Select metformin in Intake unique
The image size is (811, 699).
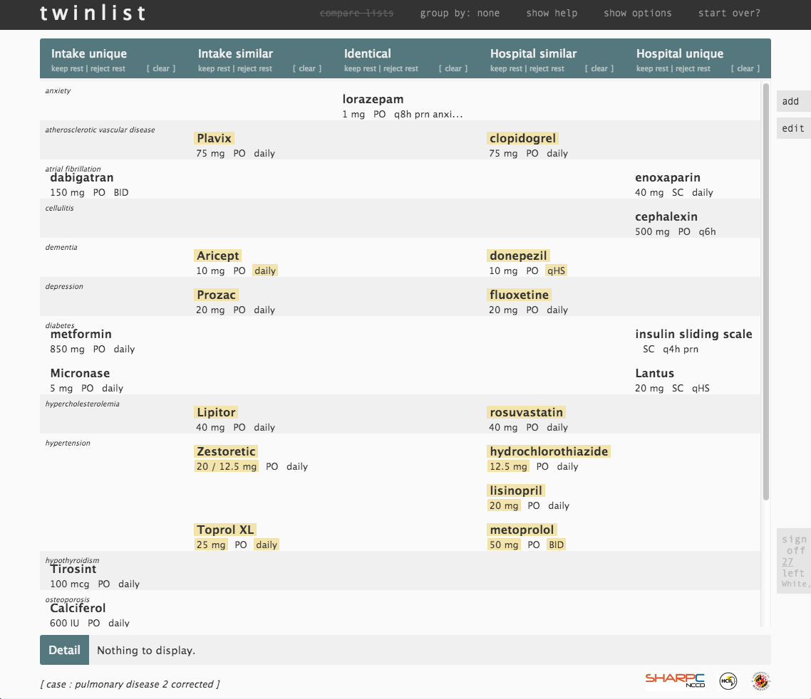81,335
